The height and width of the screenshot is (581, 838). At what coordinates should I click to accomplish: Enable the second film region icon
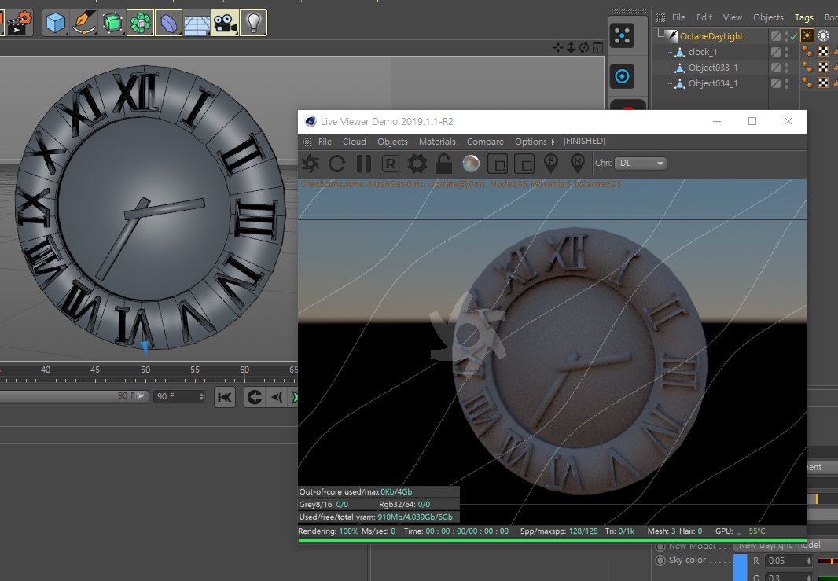(x=524, y=164)
